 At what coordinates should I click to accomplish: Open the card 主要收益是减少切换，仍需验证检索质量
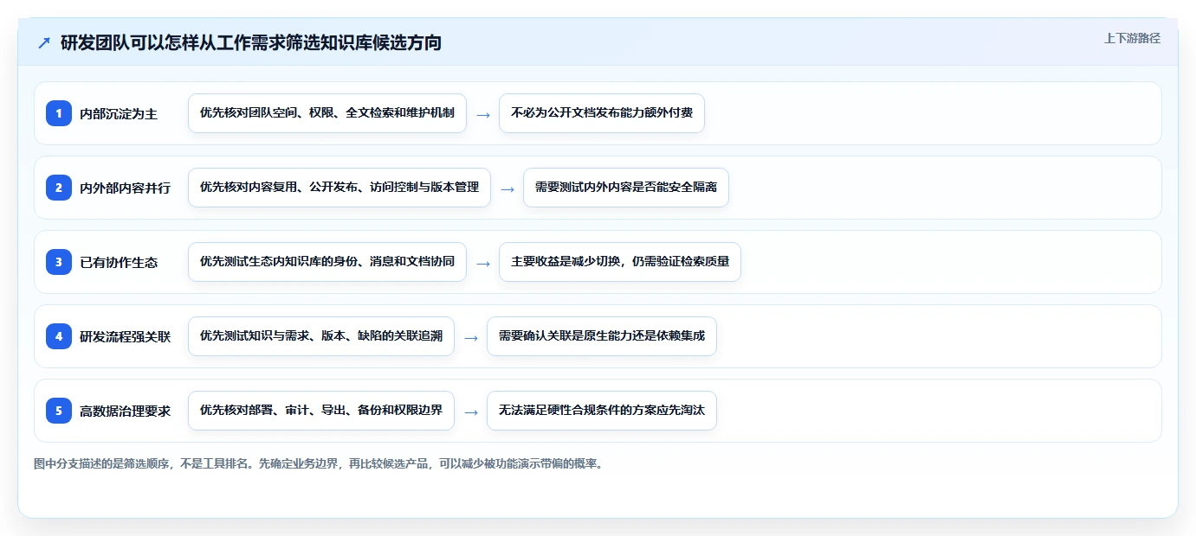pyautogui.click(x=620, y=262)
